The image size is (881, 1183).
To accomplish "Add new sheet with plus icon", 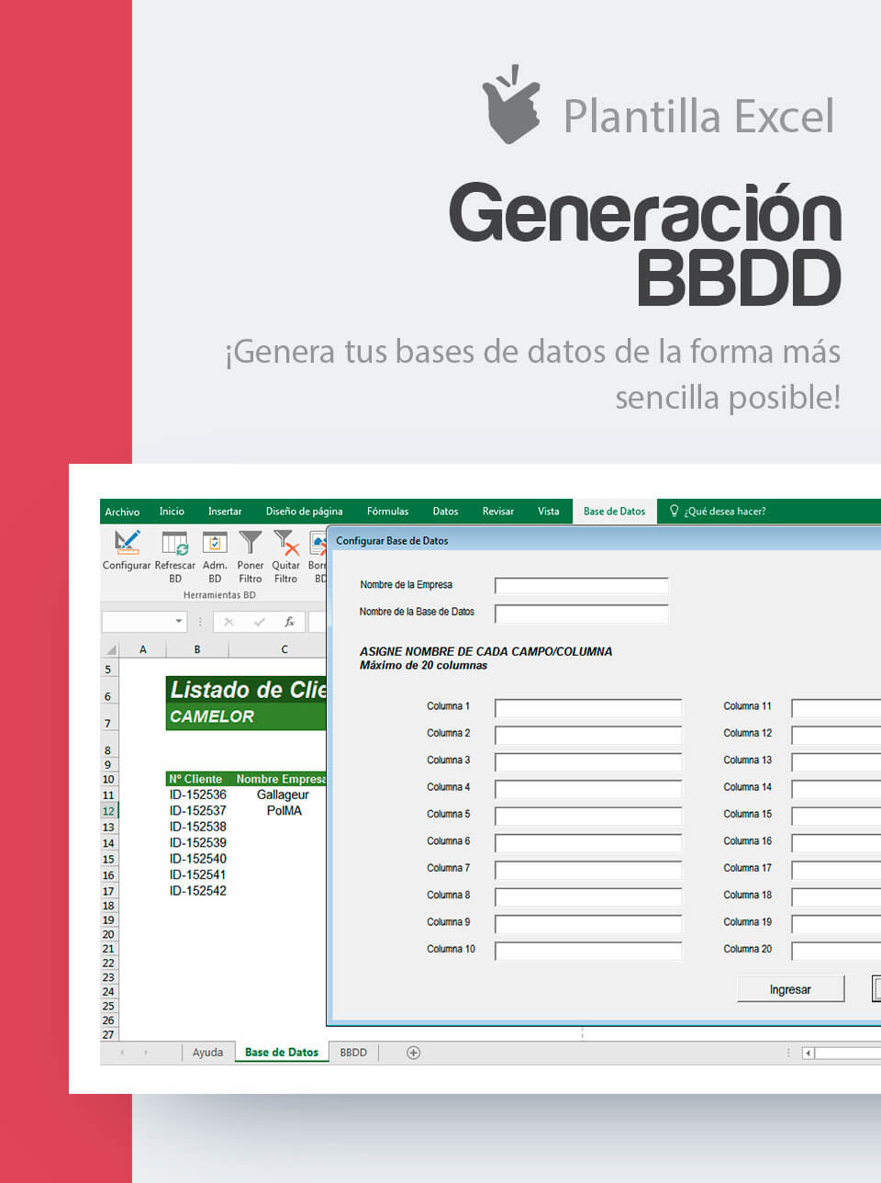I will [413, 1053].
